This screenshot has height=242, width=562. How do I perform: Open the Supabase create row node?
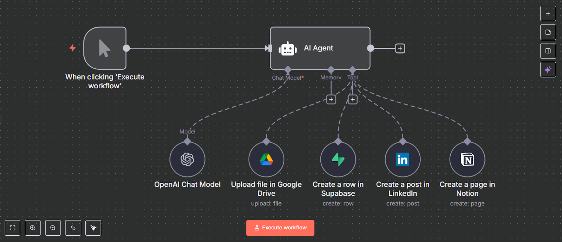pos(338,159)
